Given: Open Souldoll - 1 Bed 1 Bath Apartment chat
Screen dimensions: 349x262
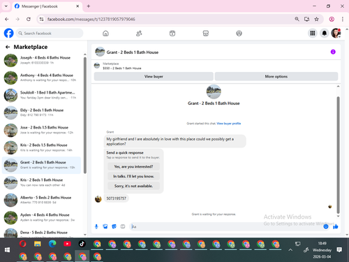Looking at the screenshot, I should coord(41,95).
